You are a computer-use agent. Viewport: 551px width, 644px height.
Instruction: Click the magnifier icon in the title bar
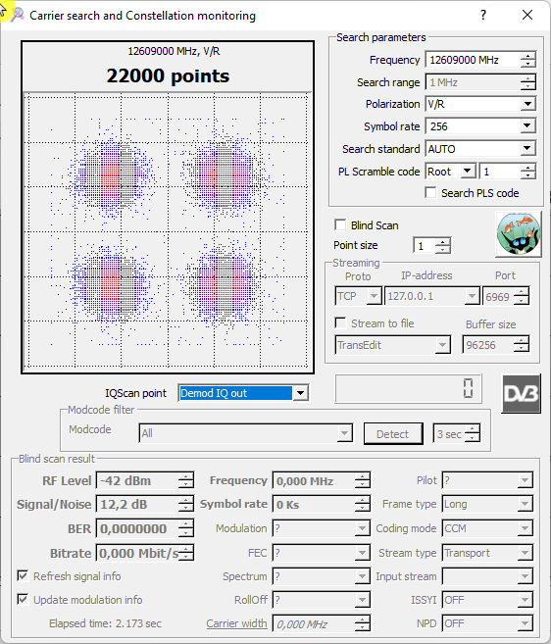click(x=18, y=16)
